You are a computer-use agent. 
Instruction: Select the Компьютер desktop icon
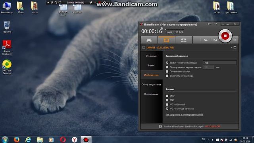tap(7, 8)
